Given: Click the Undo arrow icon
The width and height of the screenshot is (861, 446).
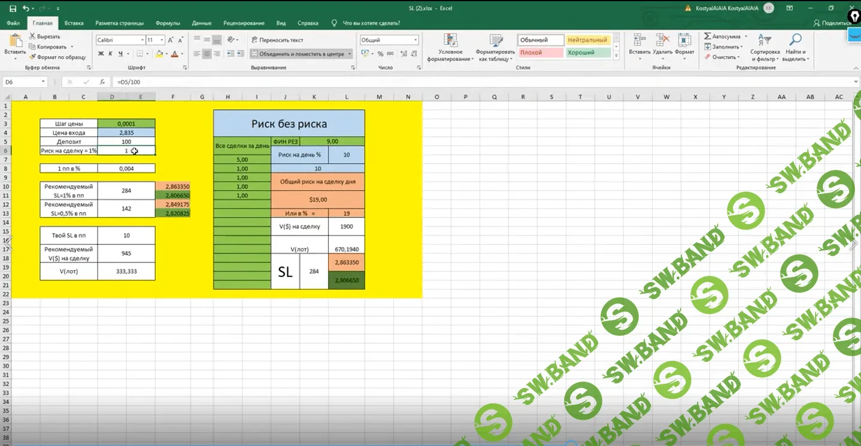Looking at the screenshot, I should [x=25, y=8].
